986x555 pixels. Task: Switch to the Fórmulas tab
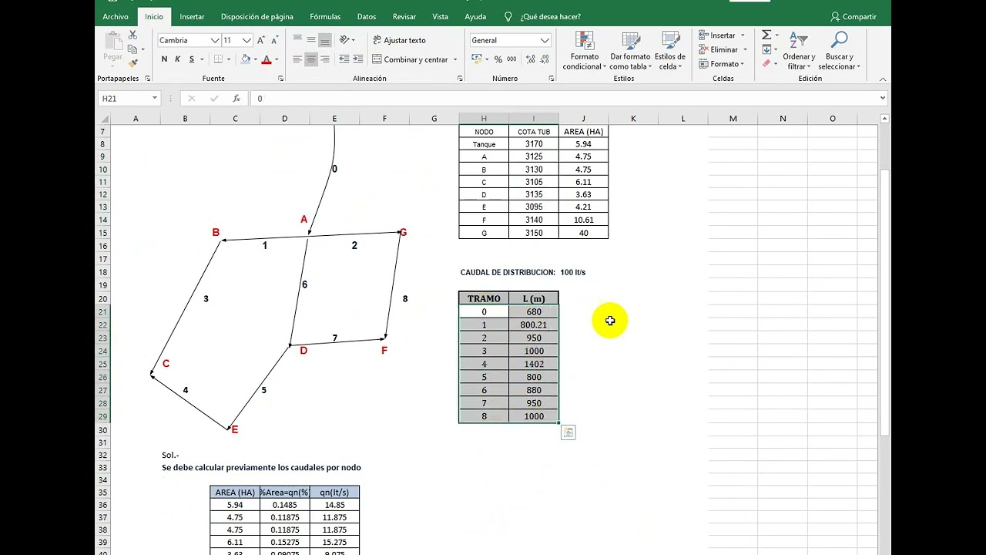tap(325, 16)
